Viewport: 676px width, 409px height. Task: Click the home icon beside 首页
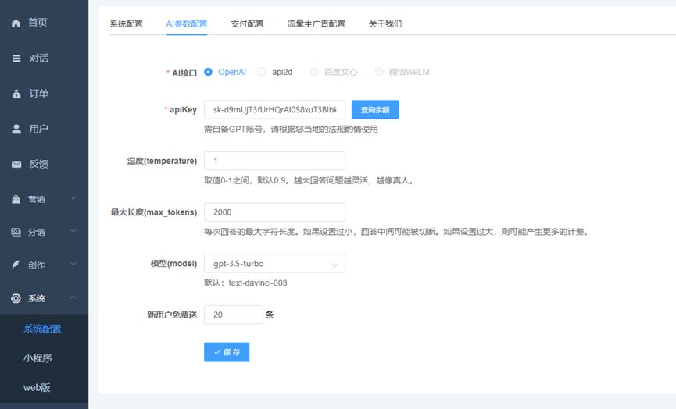tap(16, 23)
